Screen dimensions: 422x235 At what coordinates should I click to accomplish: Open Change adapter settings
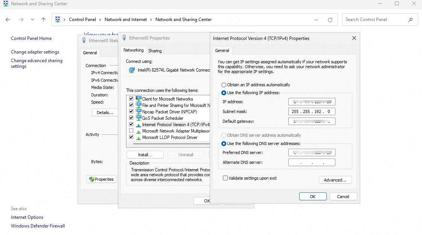35,52
